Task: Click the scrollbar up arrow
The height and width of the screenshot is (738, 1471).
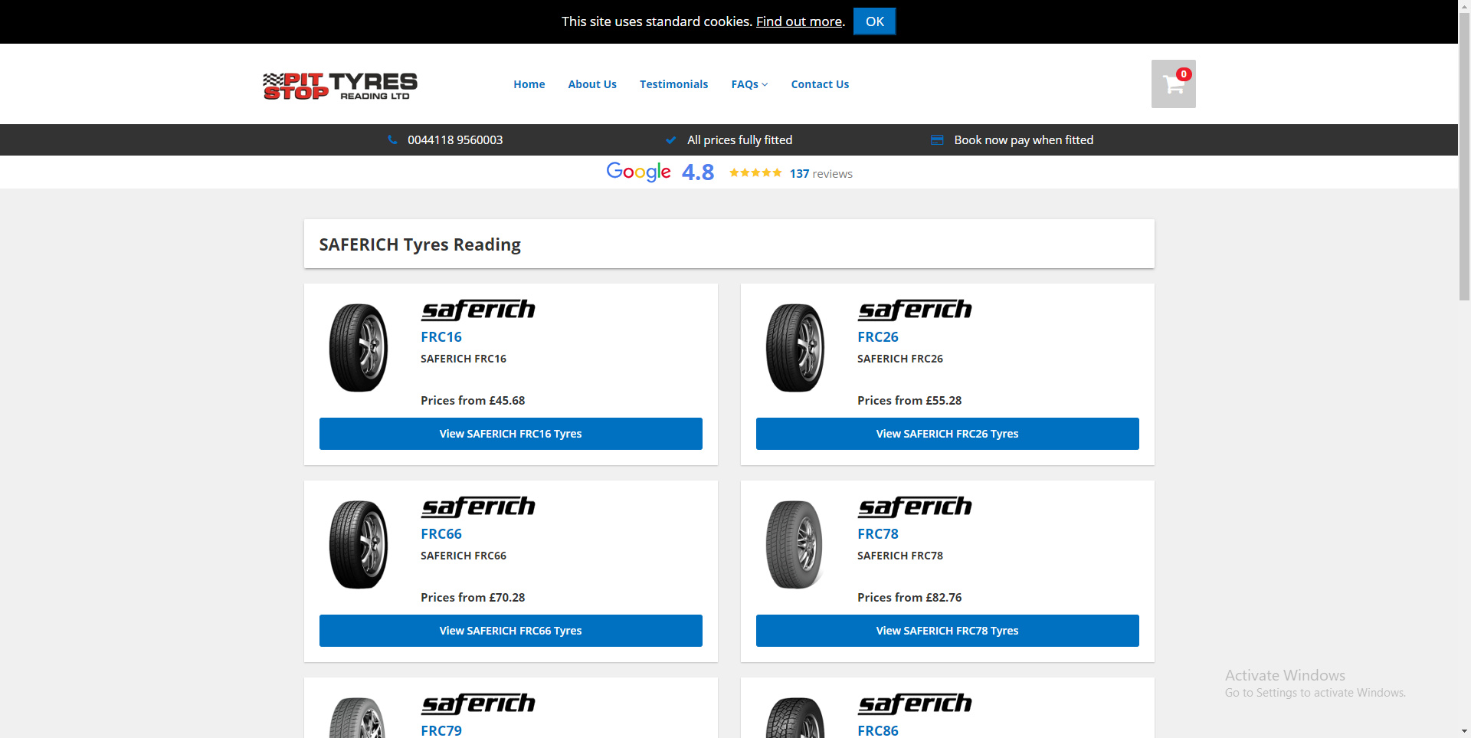Action: pyautogui.click(x=1464, y=6)
